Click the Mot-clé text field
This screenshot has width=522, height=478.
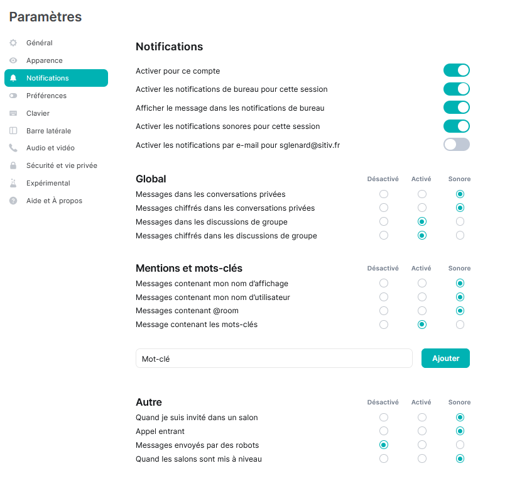click(x=274, y=358)
